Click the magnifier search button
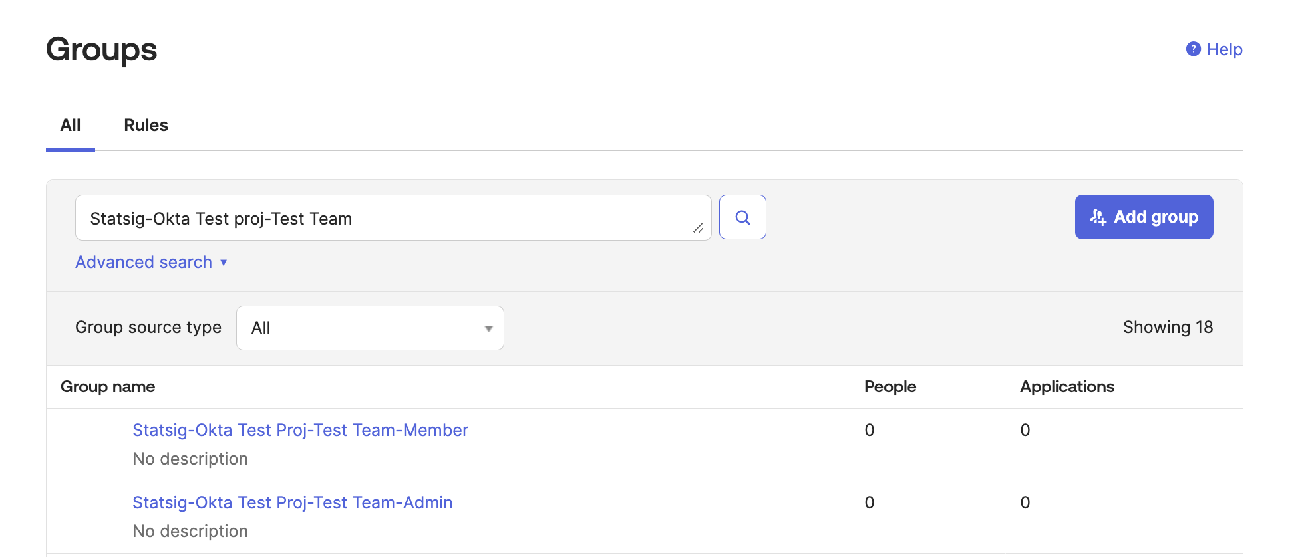This screenshot has height=557, width=1304. pyautogui.click(x=742, y=217)
